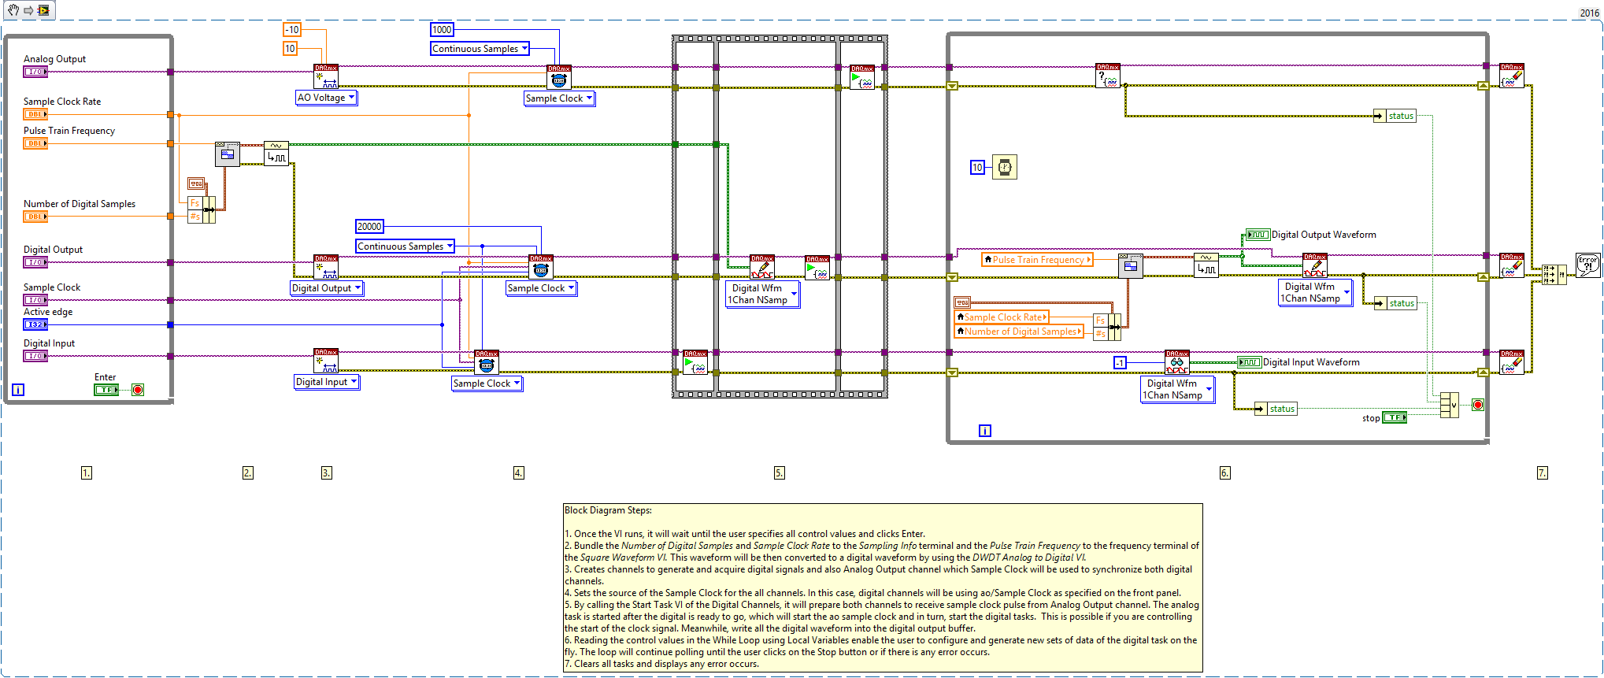
Task: Select the DAQmx Timing node above top Sample Clock selector
Action: click(559, 77)
